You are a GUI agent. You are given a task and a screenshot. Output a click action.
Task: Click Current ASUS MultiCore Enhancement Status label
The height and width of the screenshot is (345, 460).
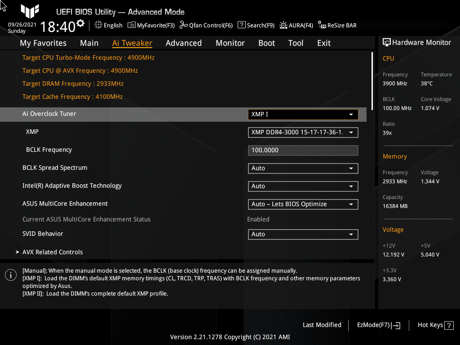87,219
